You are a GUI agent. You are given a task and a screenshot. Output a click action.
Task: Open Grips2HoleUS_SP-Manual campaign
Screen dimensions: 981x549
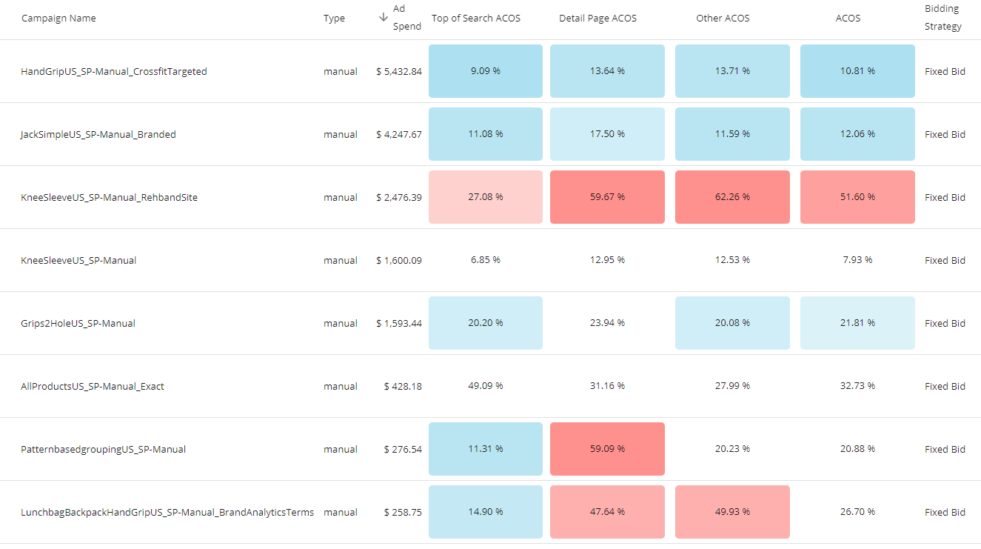click(x=78, y=324)
